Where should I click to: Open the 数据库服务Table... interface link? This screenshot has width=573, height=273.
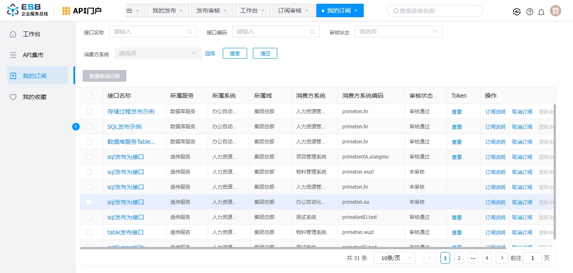[x=131, y=142]
